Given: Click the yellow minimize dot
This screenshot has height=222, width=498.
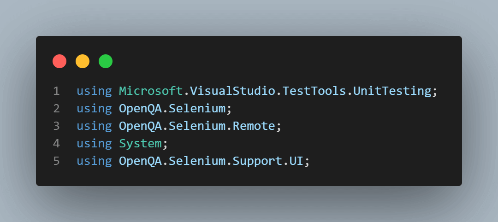Looking at the screenshot, I should tap(83, 61).
